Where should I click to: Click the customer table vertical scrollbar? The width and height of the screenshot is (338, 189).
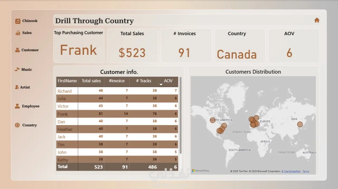[x=181, y=115]
